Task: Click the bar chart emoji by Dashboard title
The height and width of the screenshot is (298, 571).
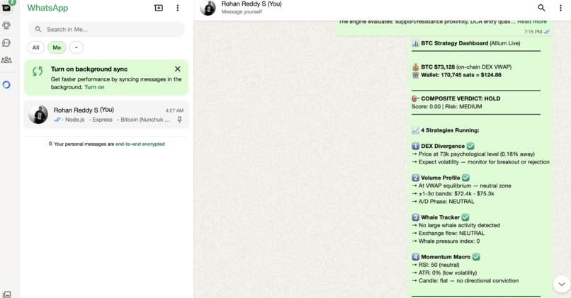Action: (x=416, y=43)
